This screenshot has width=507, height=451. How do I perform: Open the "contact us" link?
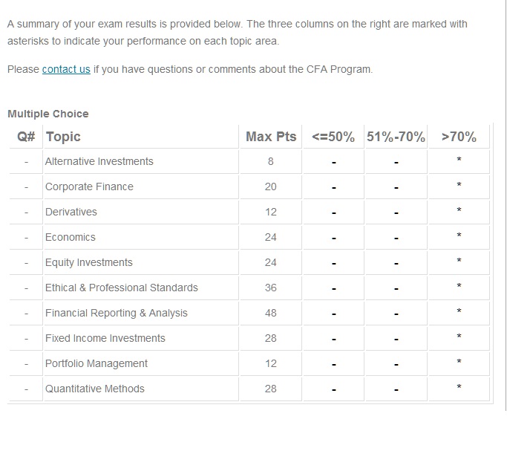(66, 70)
